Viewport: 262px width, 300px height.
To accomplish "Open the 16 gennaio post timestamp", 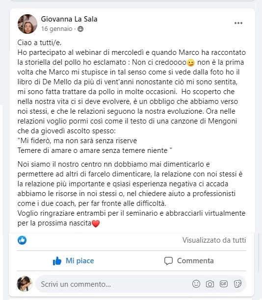I will (x=57, y=29).
